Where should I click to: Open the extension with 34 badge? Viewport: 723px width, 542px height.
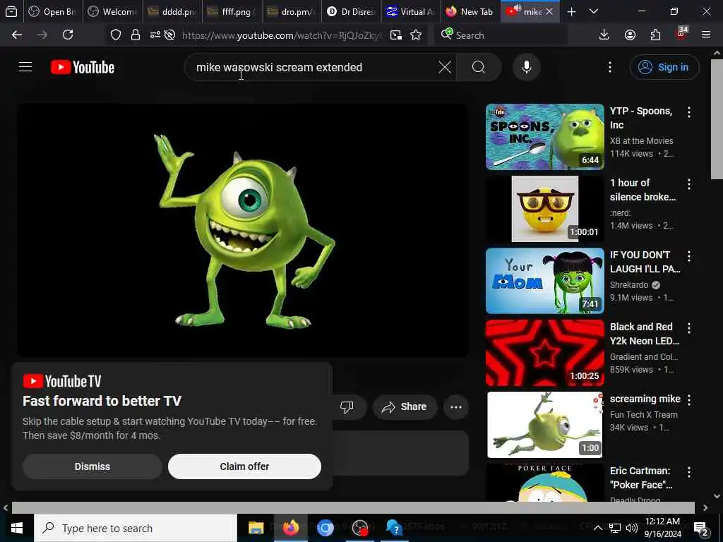[x=681, y=34]
